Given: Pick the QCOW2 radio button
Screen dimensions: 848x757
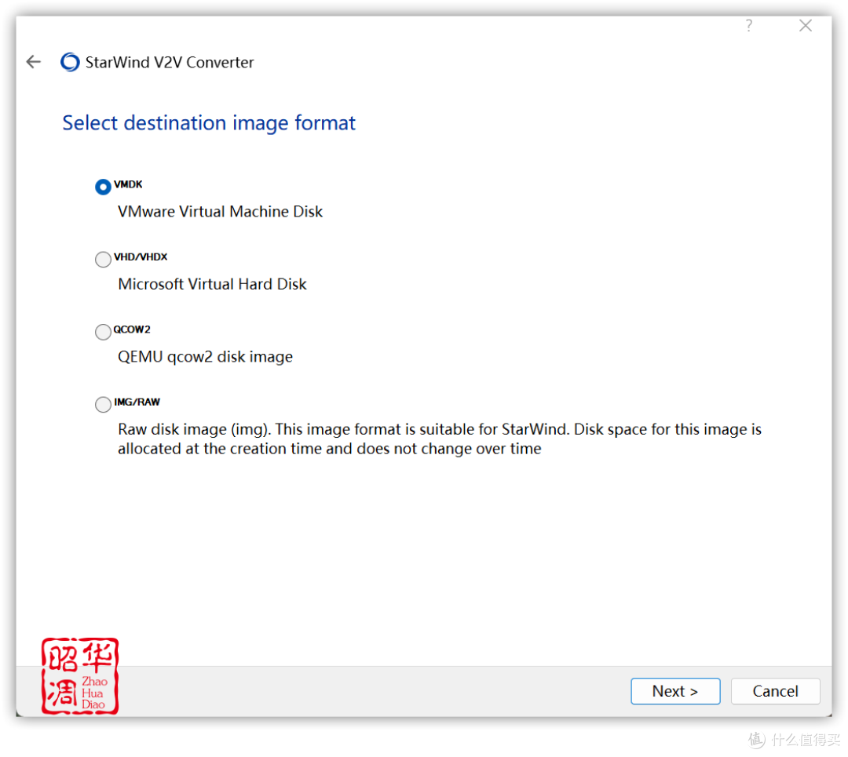Looking at the screenshot, I should (x=103, y=332).
